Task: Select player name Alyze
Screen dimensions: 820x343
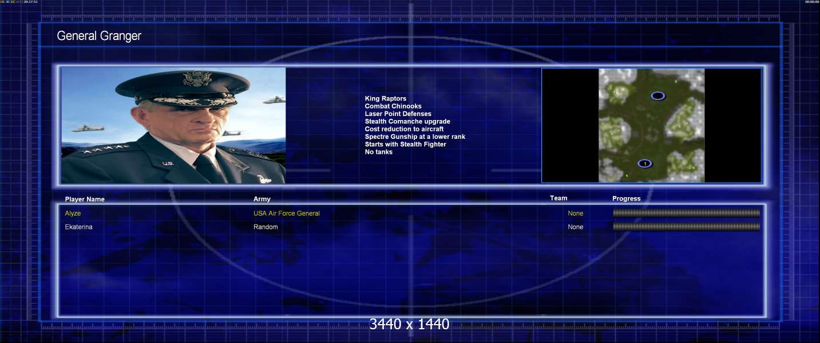Action: tap(73, 213)
